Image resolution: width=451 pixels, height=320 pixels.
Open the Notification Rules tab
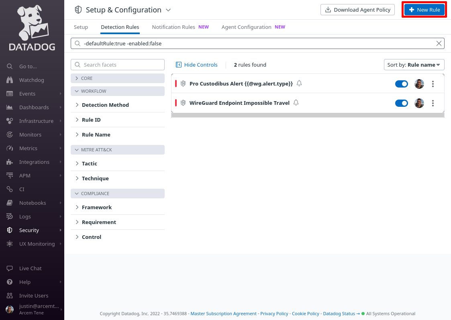pos(180,27)
